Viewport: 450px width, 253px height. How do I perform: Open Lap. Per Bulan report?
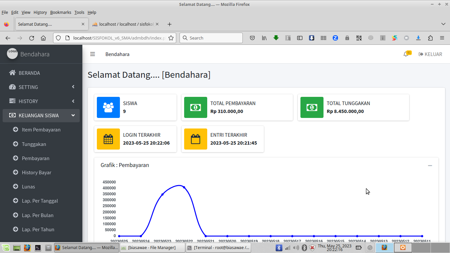point(41,215)
